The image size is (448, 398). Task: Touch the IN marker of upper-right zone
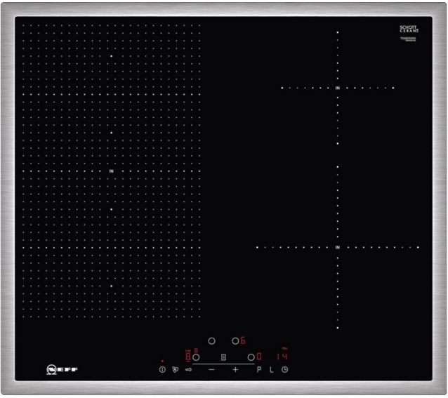(338, 88)
